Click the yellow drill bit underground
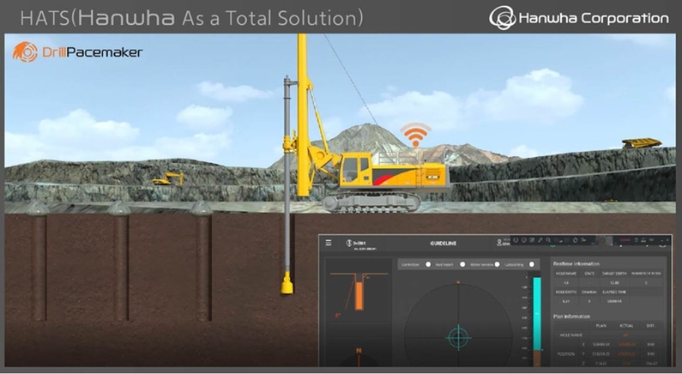The width and height of the screenshot is (682, 374). [287, 283]
